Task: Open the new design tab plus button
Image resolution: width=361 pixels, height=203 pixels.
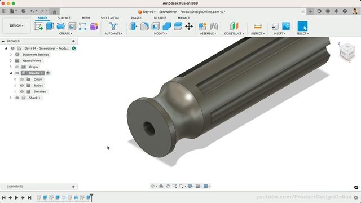Action: [x=311, y=11]
